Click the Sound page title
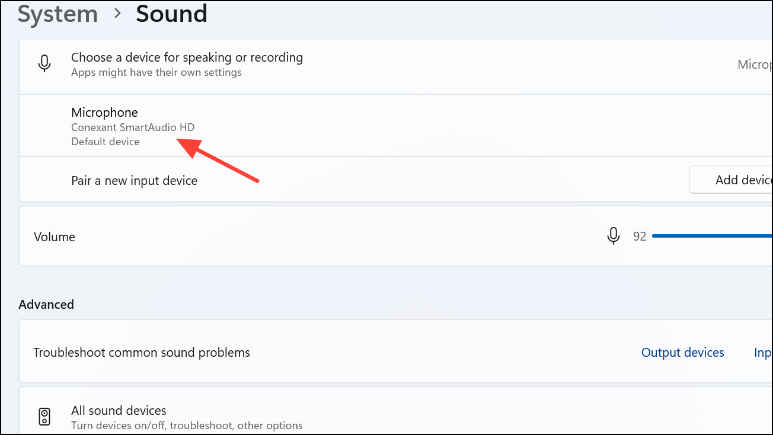The width and height of the screenshot is (773, 435). point(171,14)
